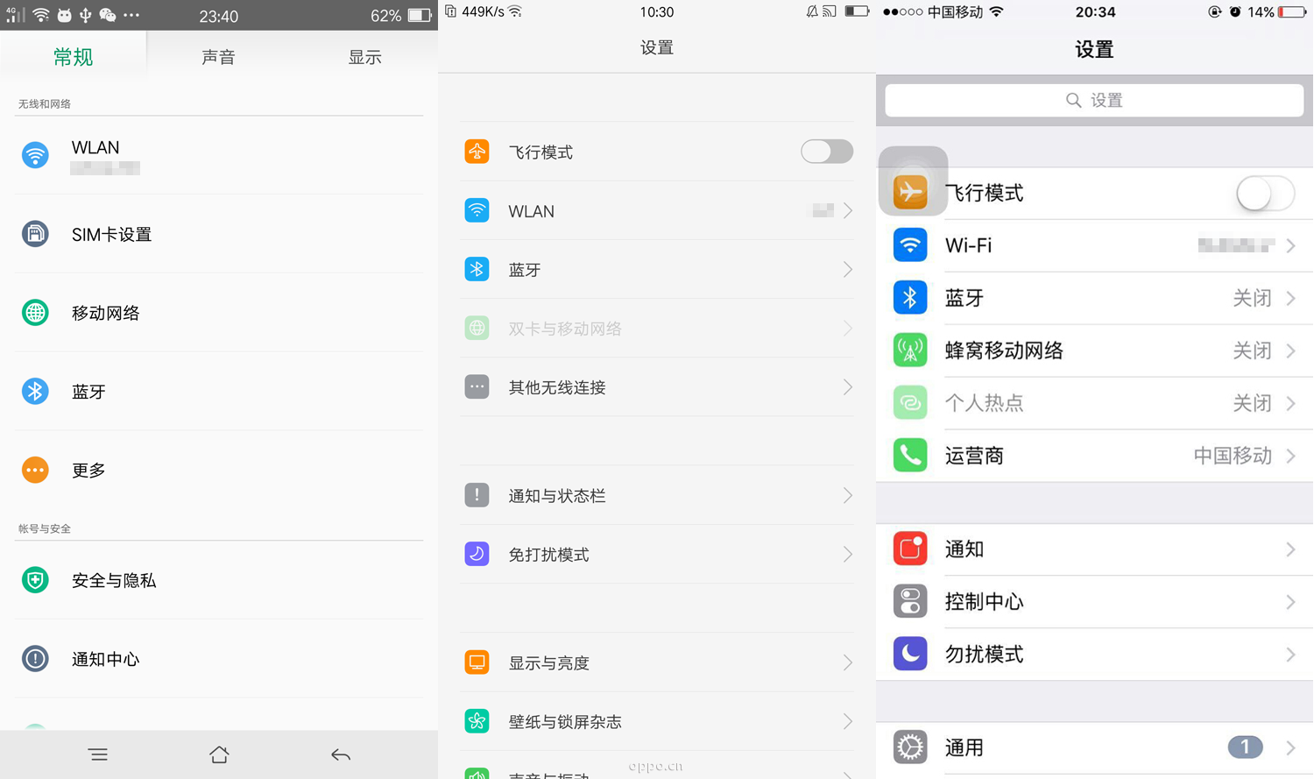Tap the 蜂窝移动网络 antenna icon

910,351
